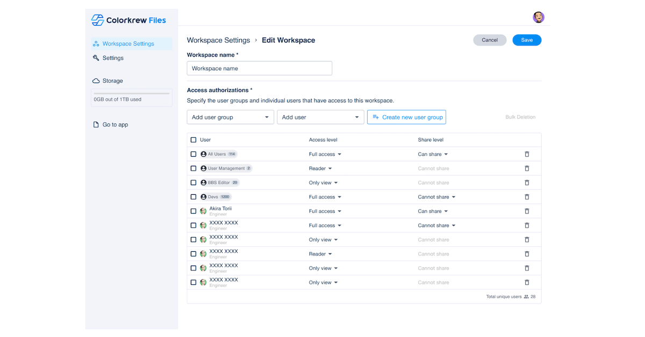Remove Akira Torii using trash icon
645x337 pixels.
coord(527,211)
